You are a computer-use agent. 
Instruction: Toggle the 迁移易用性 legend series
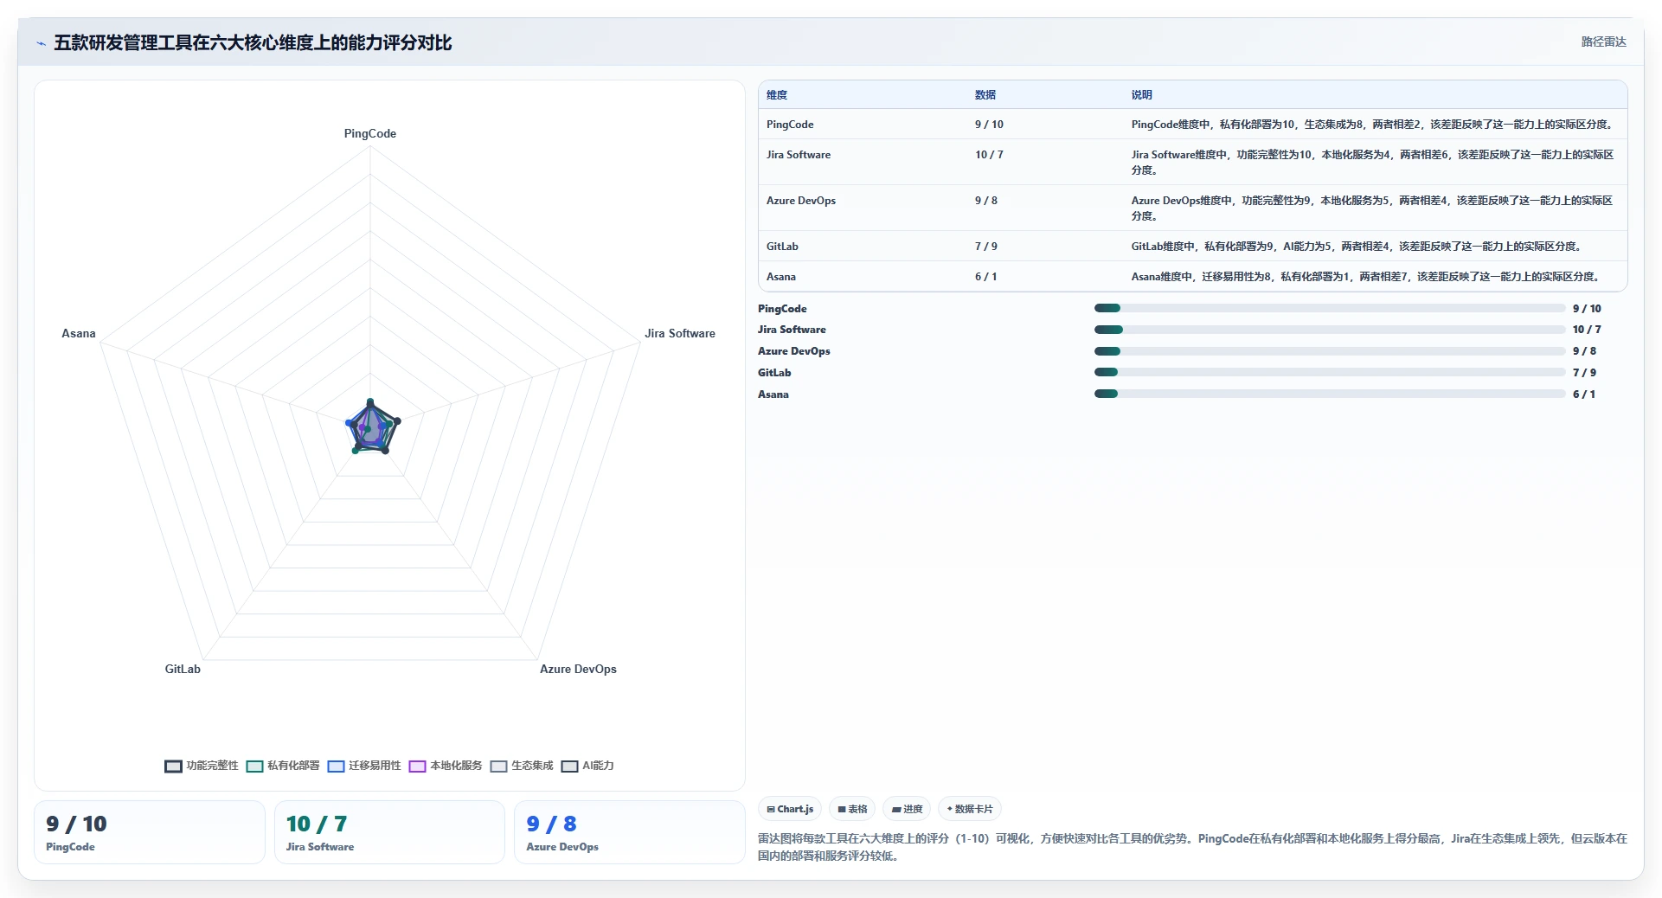(x=364, y=766)
